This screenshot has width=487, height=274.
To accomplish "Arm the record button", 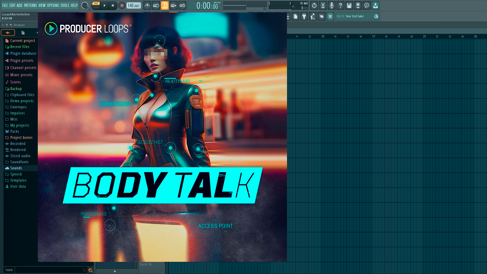I will click(122, 5).
